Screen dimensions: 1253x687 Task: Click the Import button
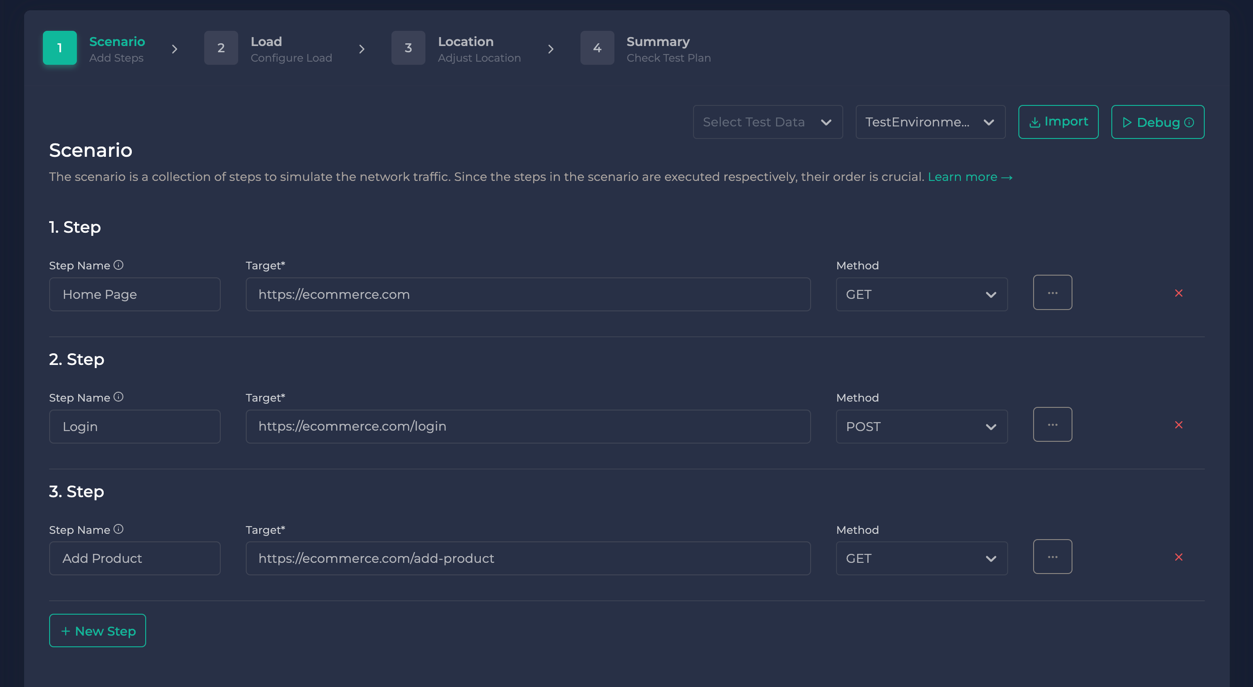tap(1058, 122)
